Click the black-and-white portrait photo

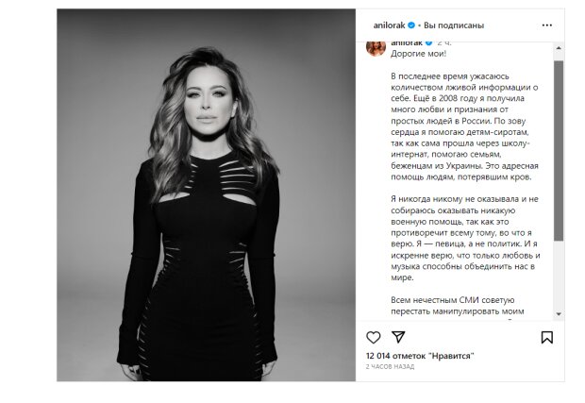206,194
